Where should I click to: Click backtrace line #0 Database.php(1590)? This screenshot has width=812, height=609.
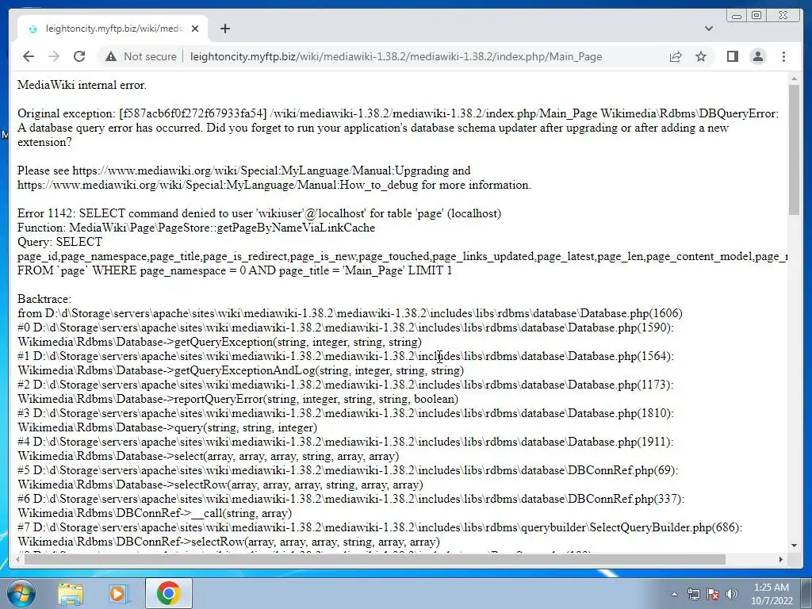(346, 327)
